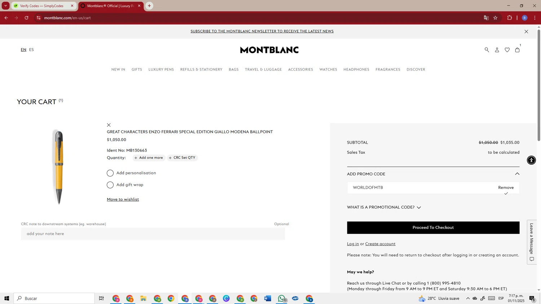Open Word from the taskbar
The width and height of the screenshot is (541, 304).
pyautogui.click(x=267, y=298)
